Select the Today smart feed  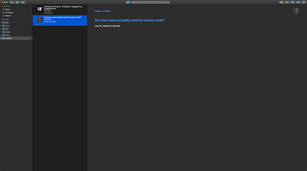8,9
